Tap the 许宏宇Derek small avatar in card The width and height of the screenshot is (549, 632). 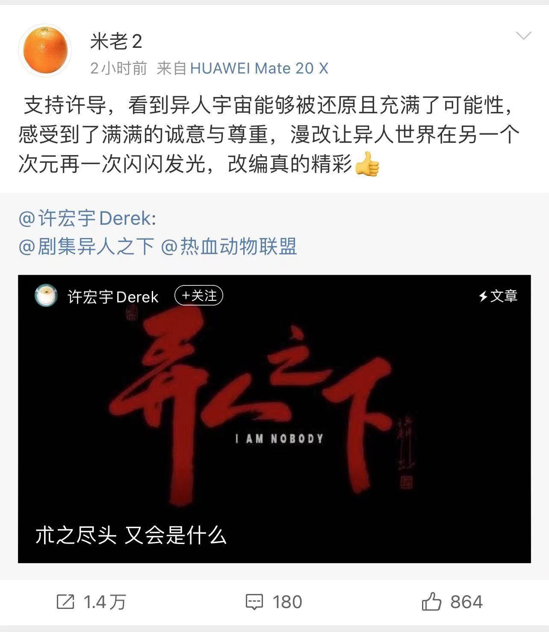(x=46, y=296)
